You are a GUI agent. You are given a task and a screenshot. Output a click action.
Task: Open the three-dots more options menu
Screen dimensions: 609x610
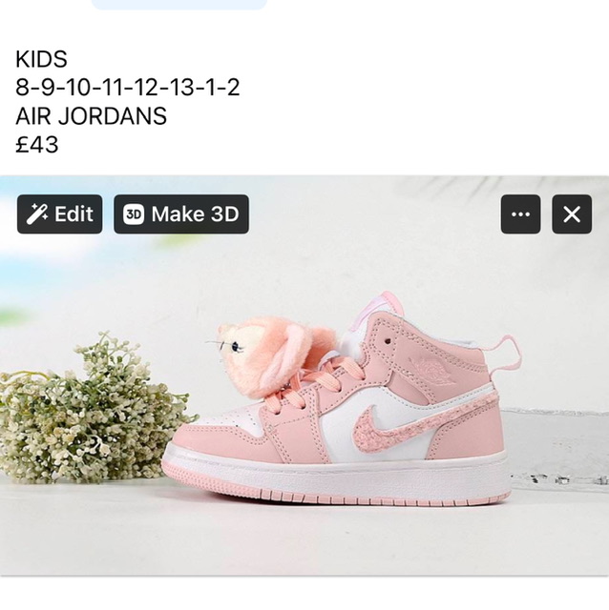[x=520, y=214]
